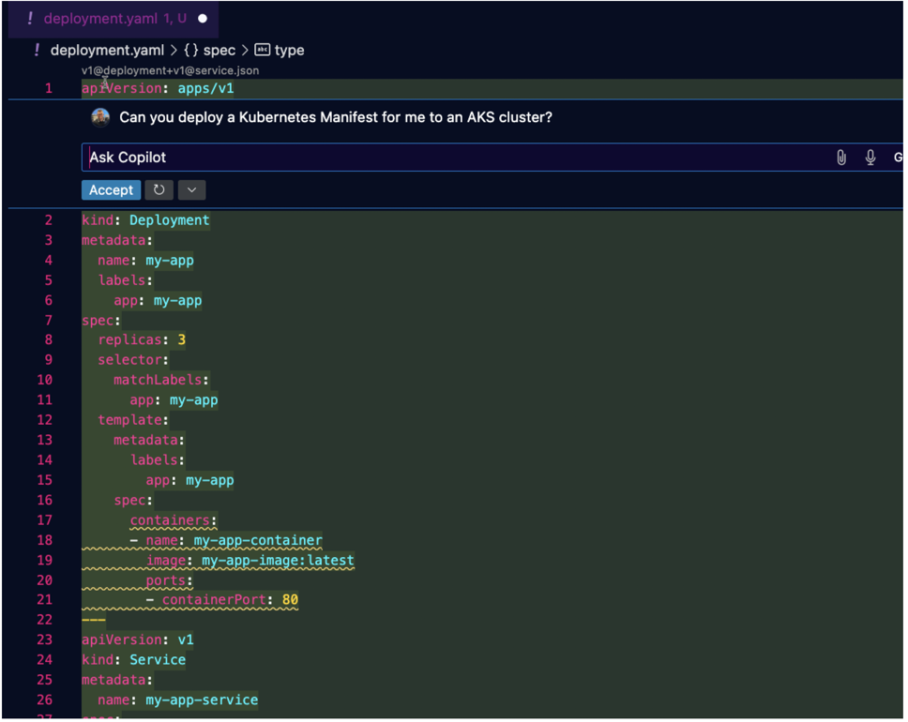The image size is (908, 722).
Task: Click the text 'kind: Service'
Action: click(134, 660)
